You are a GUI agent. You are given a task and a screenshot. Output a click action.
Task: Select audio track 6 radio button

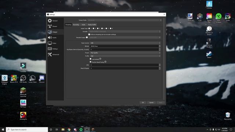coord(111,29)
